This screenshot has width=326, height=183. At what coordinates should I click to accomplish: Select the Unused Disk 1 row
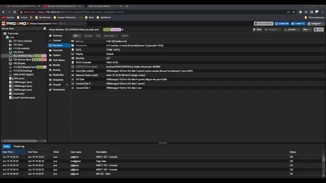click(x=198, y=88)
